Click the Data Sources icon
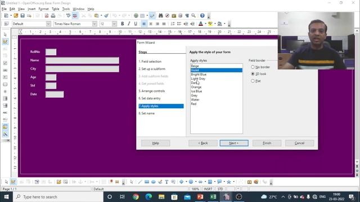 coord(181,16)
